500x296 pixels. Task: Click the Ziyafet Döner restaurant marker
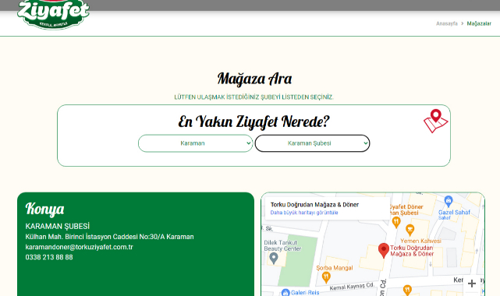click(396, 222)
